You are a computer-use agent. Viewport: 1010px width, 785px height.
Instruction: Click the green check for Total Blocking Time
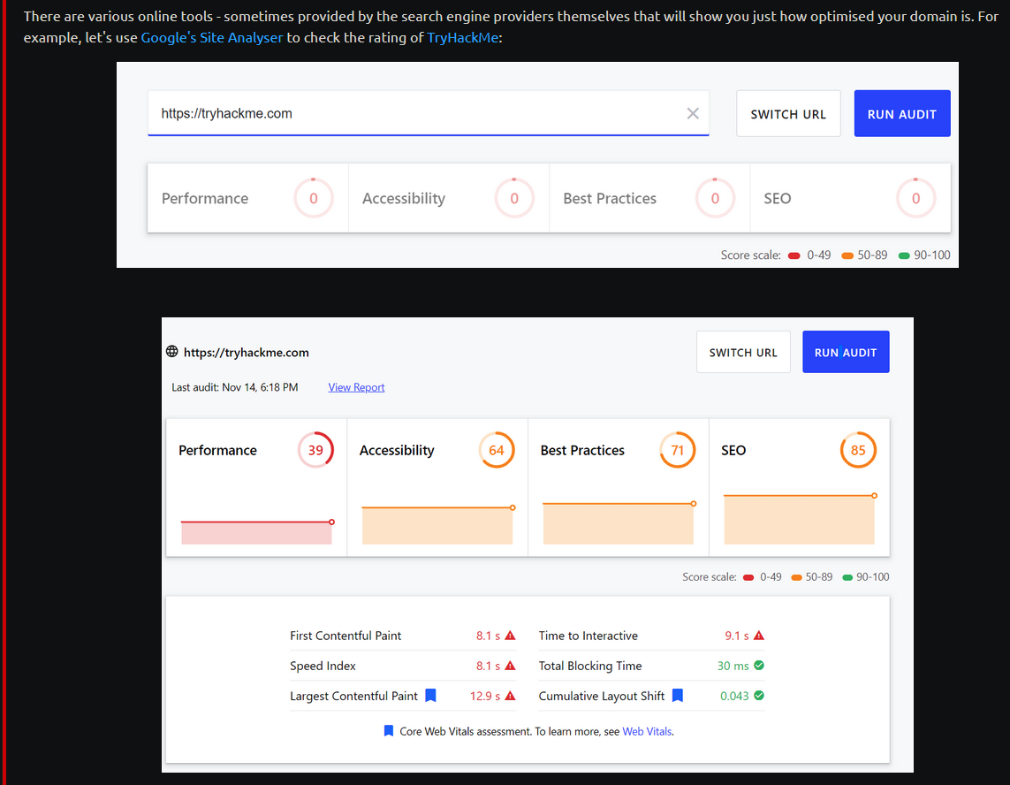tap(759, 666)
